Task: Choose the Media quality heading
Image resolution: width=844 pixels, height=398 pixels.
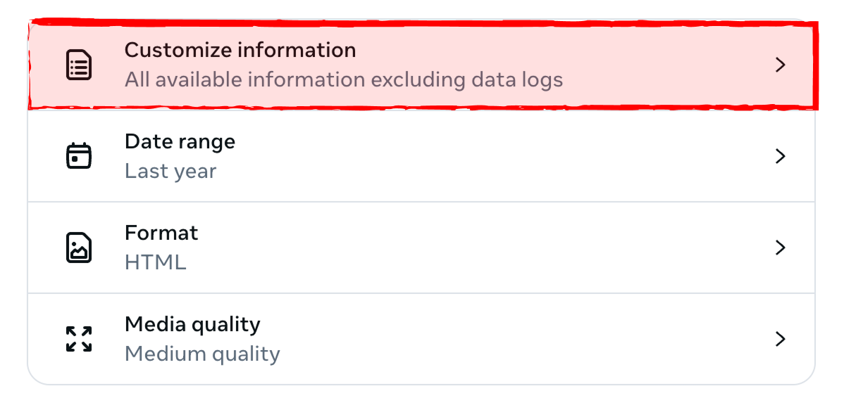Action: tap(192, 324)
